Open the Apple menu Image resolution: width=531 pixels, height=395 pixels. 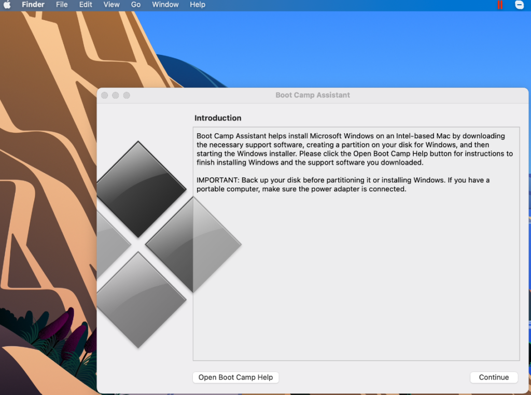pyautogui.click(x=7, y=5)
